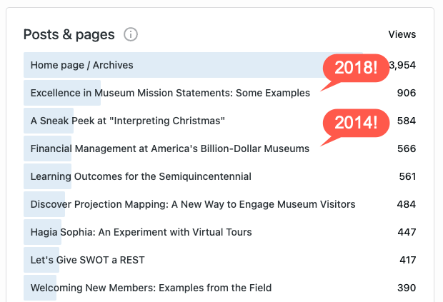Select Financial Management at America's Billion-Dollar Museums
Viewport: 443px width, 302px height.
click(x=170, y=149)
